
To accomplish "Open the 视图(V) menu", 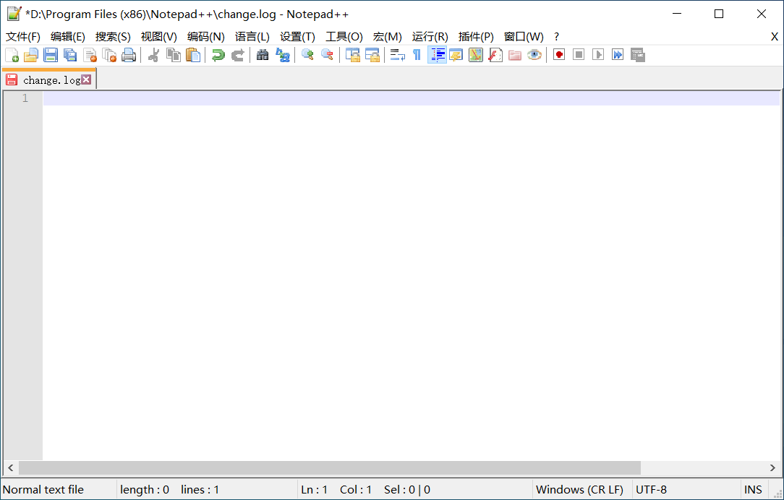I will click(x=159, y=36).
